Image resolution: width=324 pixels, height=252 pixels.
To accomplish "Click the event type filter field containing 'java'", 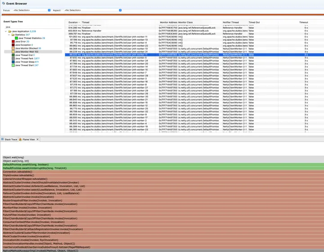I will point(33,27).
